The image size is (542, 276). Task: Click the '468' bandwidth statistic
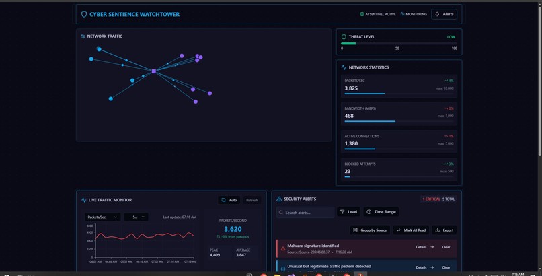pos(349,116)
